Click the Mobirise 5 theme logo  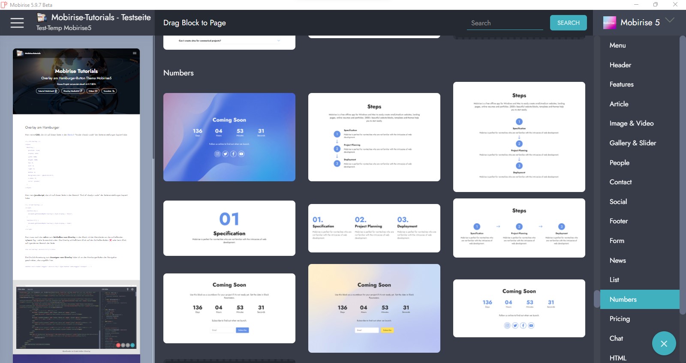609,23
